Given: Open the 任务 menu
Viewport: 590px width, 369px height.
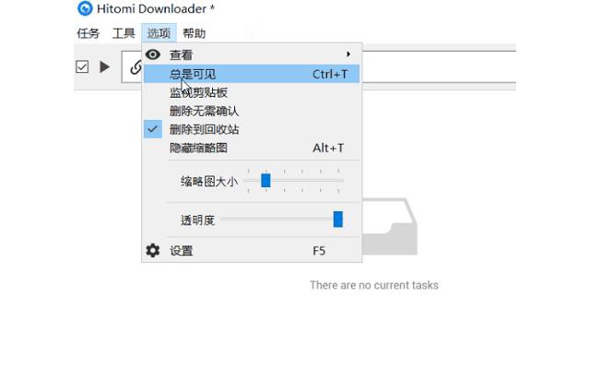Looking at the screenshot, I should pyautogui.click(x=88, y=33).
